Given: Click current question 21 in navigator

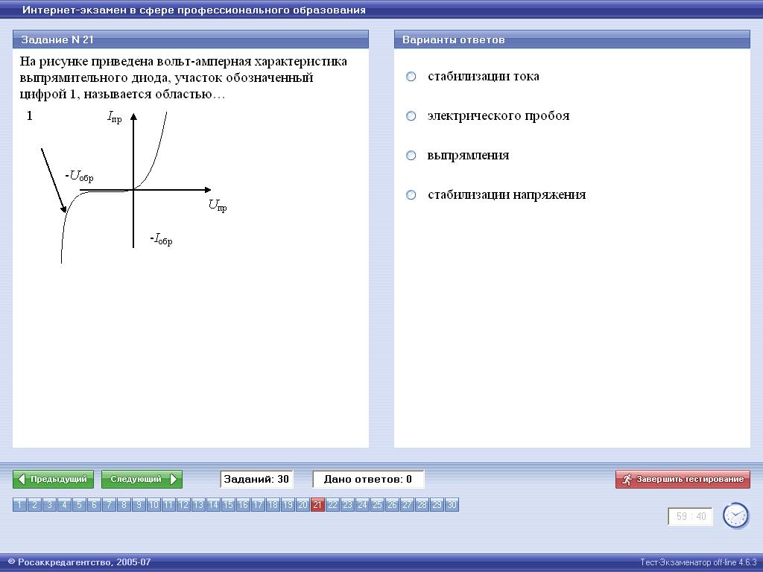Looking at the screenshot, I should pyautogui.click(x=317, y=505).
